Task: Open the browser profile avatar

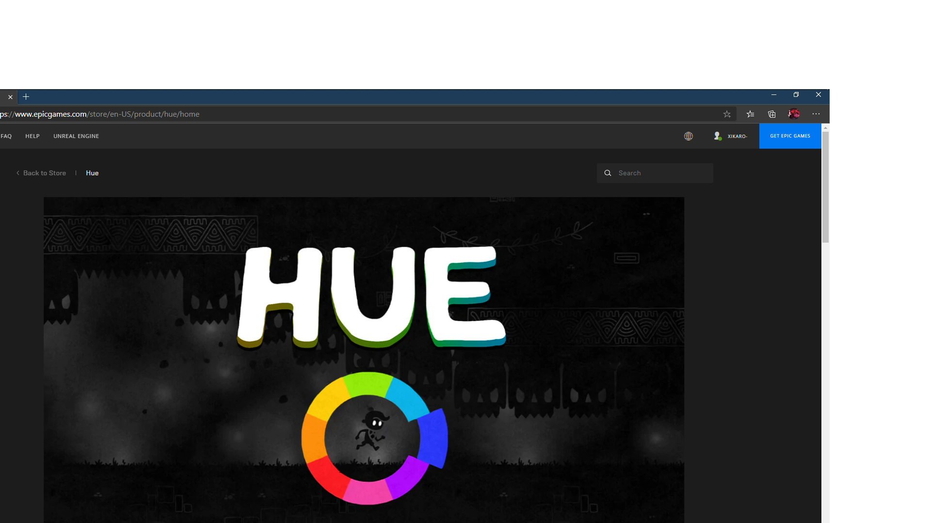Action: coord(794,114)
